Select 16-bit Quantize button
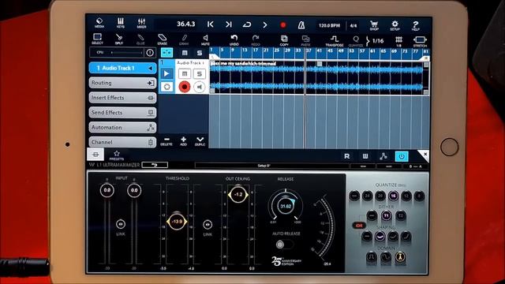 393,196
